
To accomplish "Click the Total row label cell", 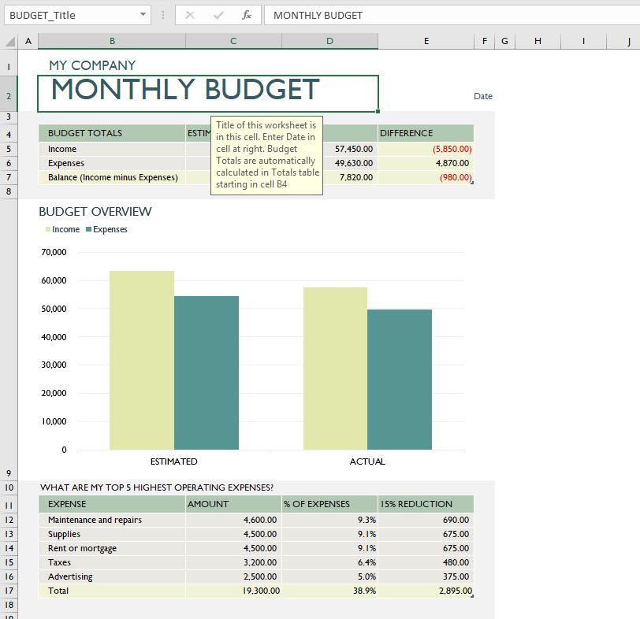I will (112, 591).
